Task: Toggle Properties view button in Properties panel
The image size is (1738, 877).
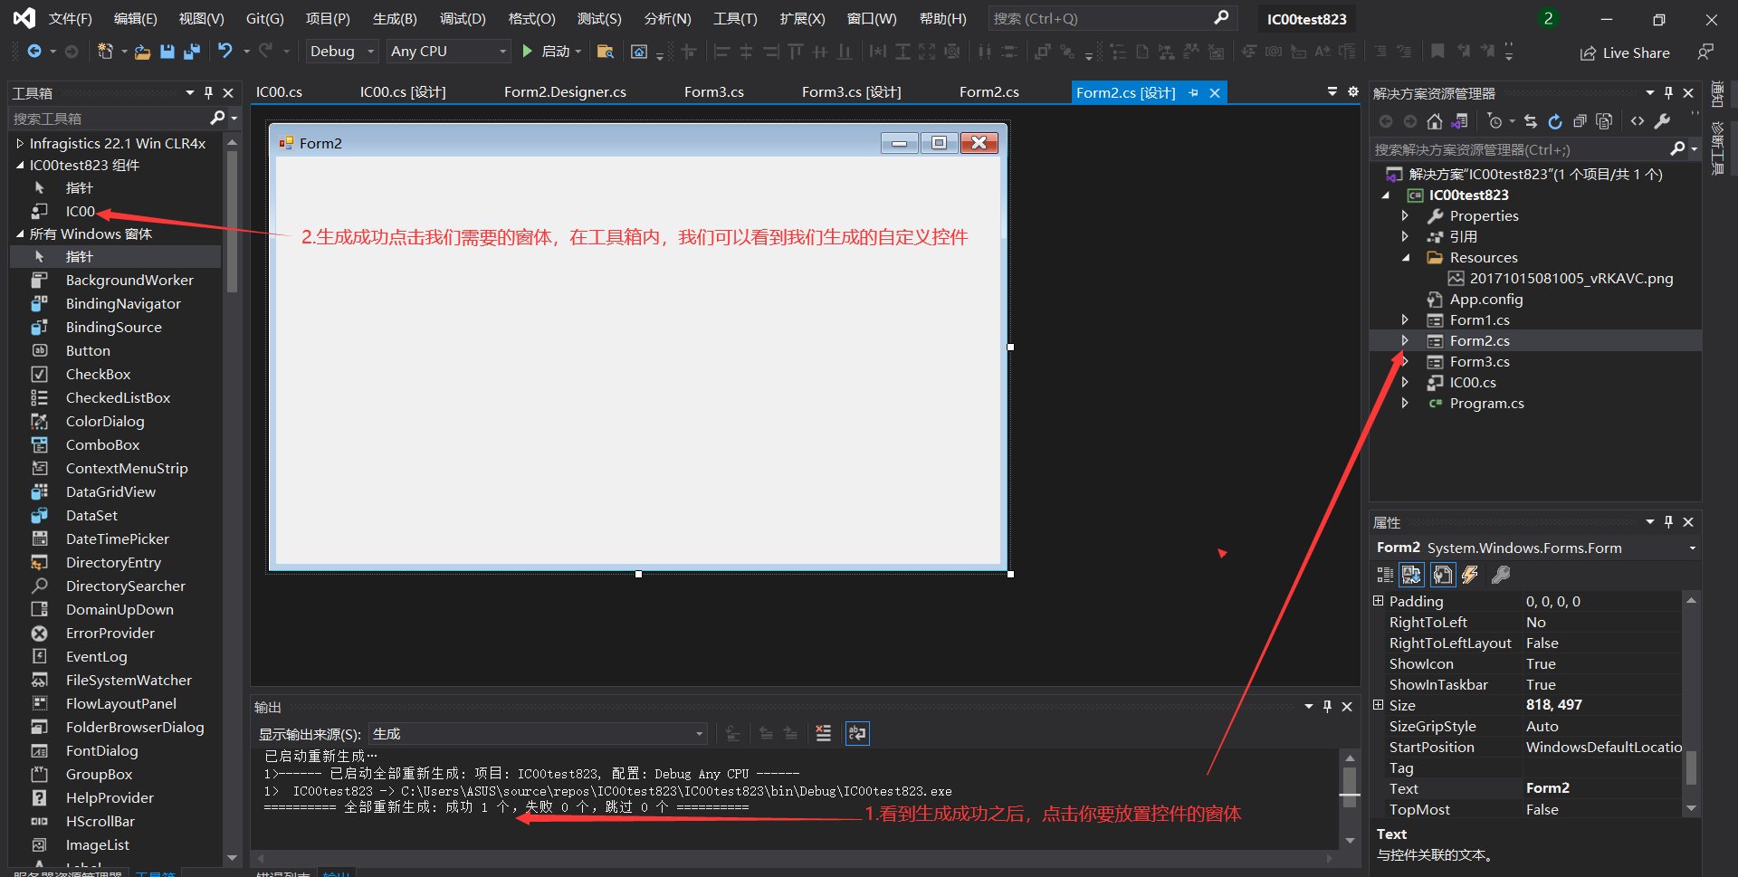Action: pyautogui.click(x=1443, y=575)
